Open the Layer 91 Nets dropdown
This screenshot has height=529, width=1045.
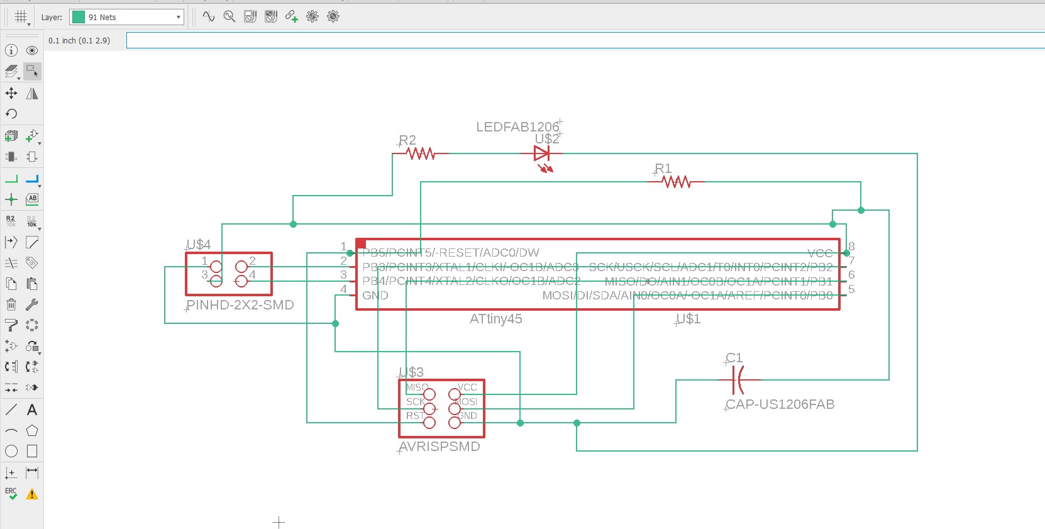[x=128, y=17]
